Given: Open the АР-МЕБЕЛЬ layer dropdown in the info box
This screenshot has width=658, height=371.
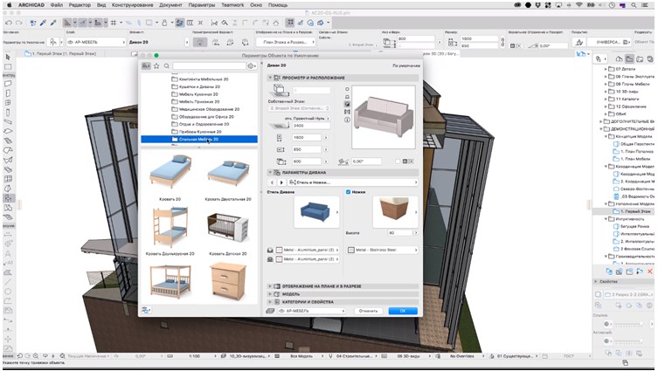Looking at the screenshot, I should click(x=96, y=42).
